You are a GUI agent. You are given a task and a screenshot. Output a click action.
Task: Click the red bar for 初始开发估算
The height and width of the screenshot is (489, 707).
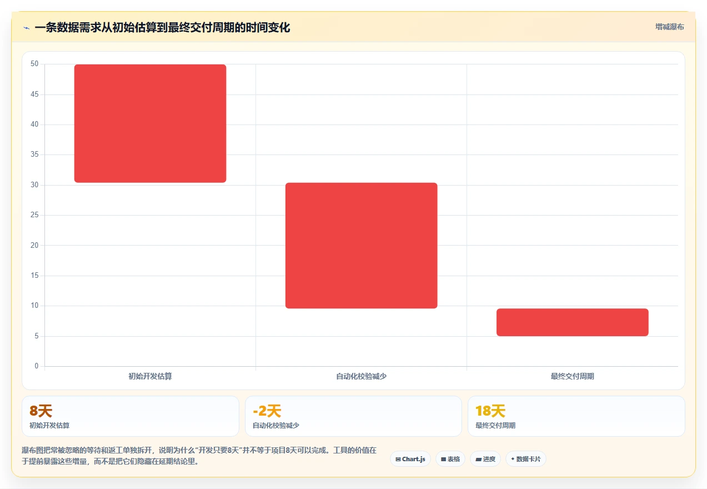pyautogui.click(x=150, y=123)
